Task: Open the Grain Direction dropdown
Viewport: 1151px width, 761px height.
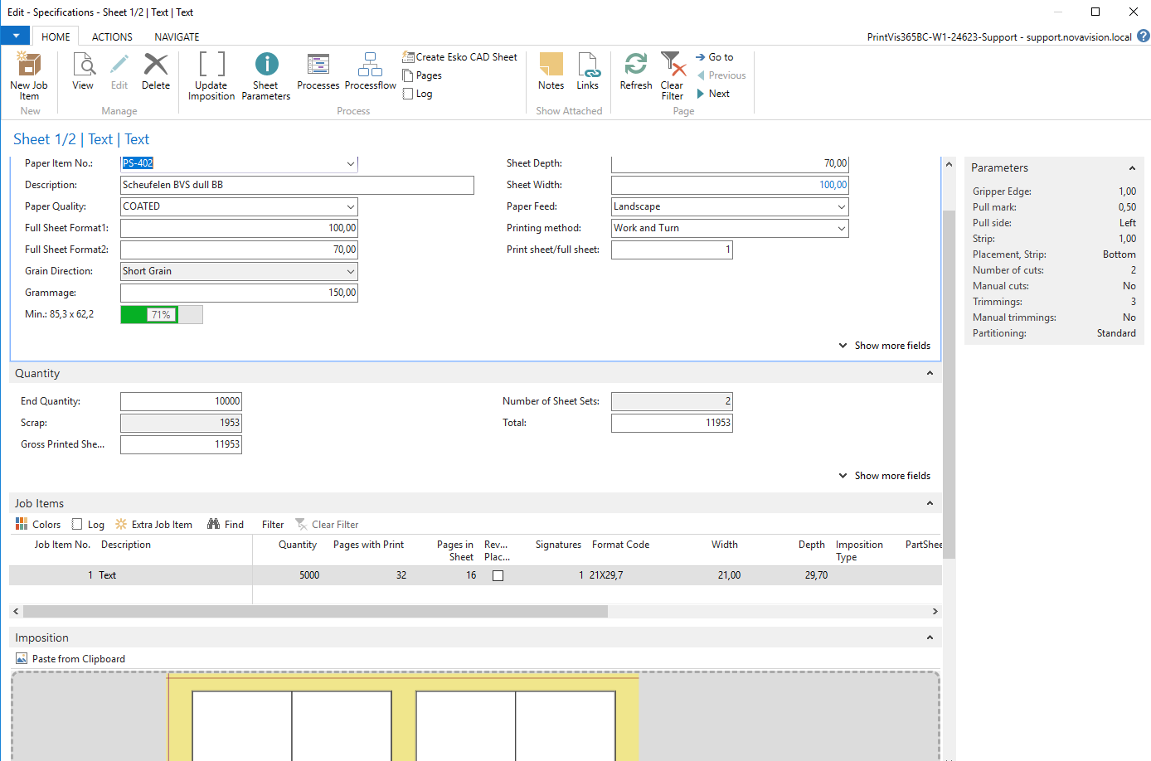Action: tap(351, 271)
